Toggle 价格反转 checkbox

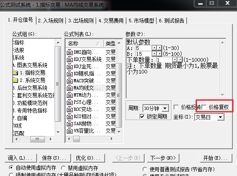[x=176, y=107]
